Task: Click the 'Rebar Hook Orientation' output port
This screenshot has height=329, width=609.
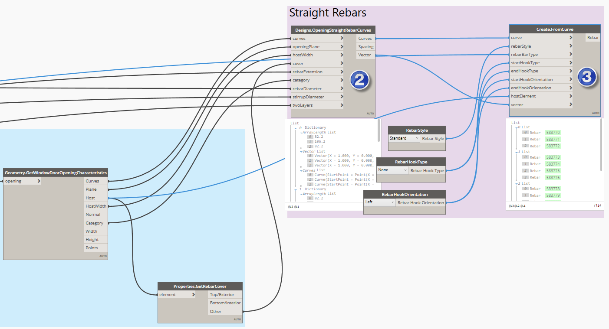Action: tap(421, 202)
